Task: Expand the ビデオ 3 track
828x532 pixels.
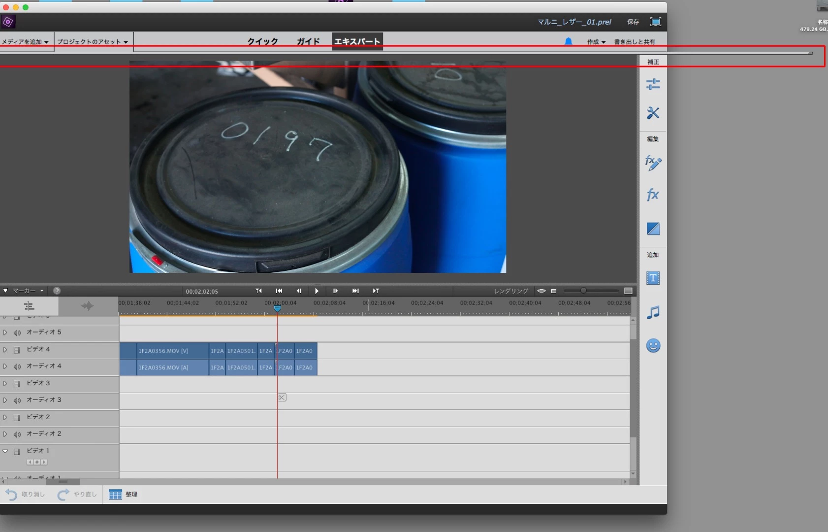Action: click(x=5, y=383)
